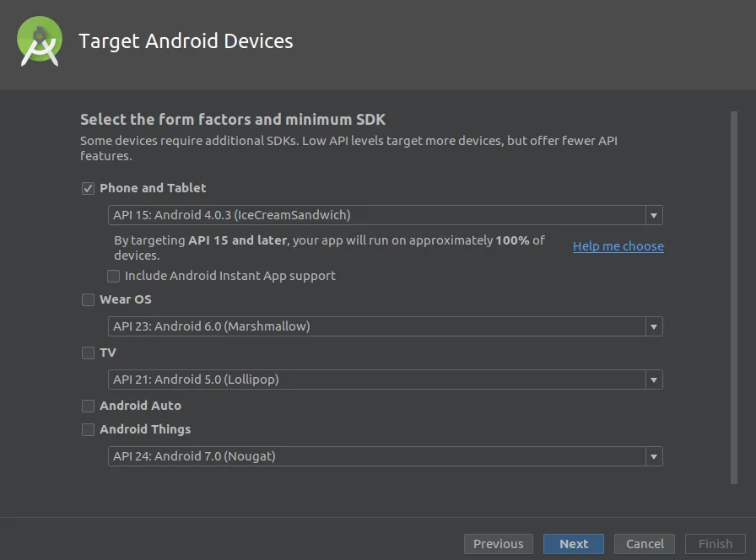Enable Include Android Instant App support
Viewport: 756px width, 560px height.
pyautogui.click(x=113, y=276)
